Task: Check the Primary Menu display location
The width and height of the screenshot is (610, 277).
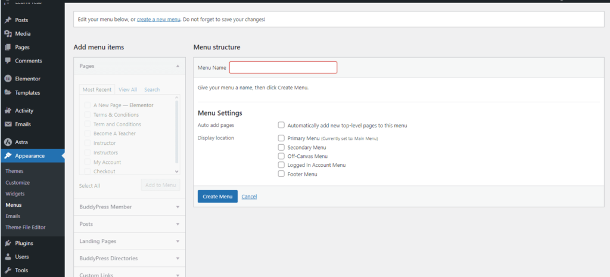Action: click(281, 138)
